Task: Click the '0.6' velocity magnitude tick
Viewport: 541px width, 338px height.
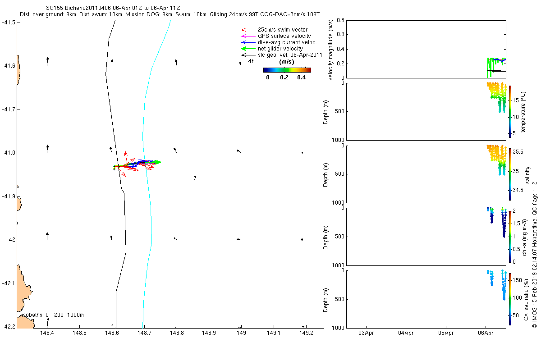Action: (340, 35)
